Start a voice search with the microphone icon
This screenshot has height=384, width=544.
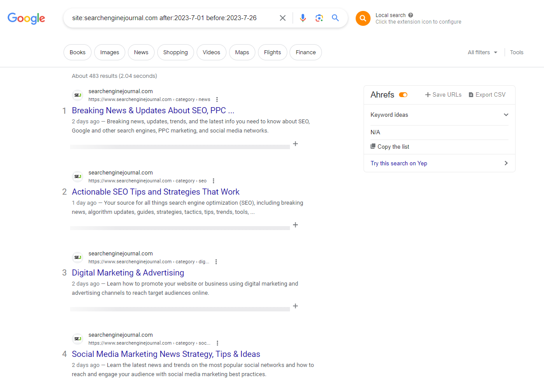click(x=303, y=18)
